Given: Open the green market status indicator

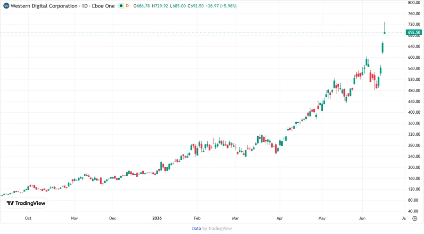Looking at the screenshot, I should coord(121,6).
